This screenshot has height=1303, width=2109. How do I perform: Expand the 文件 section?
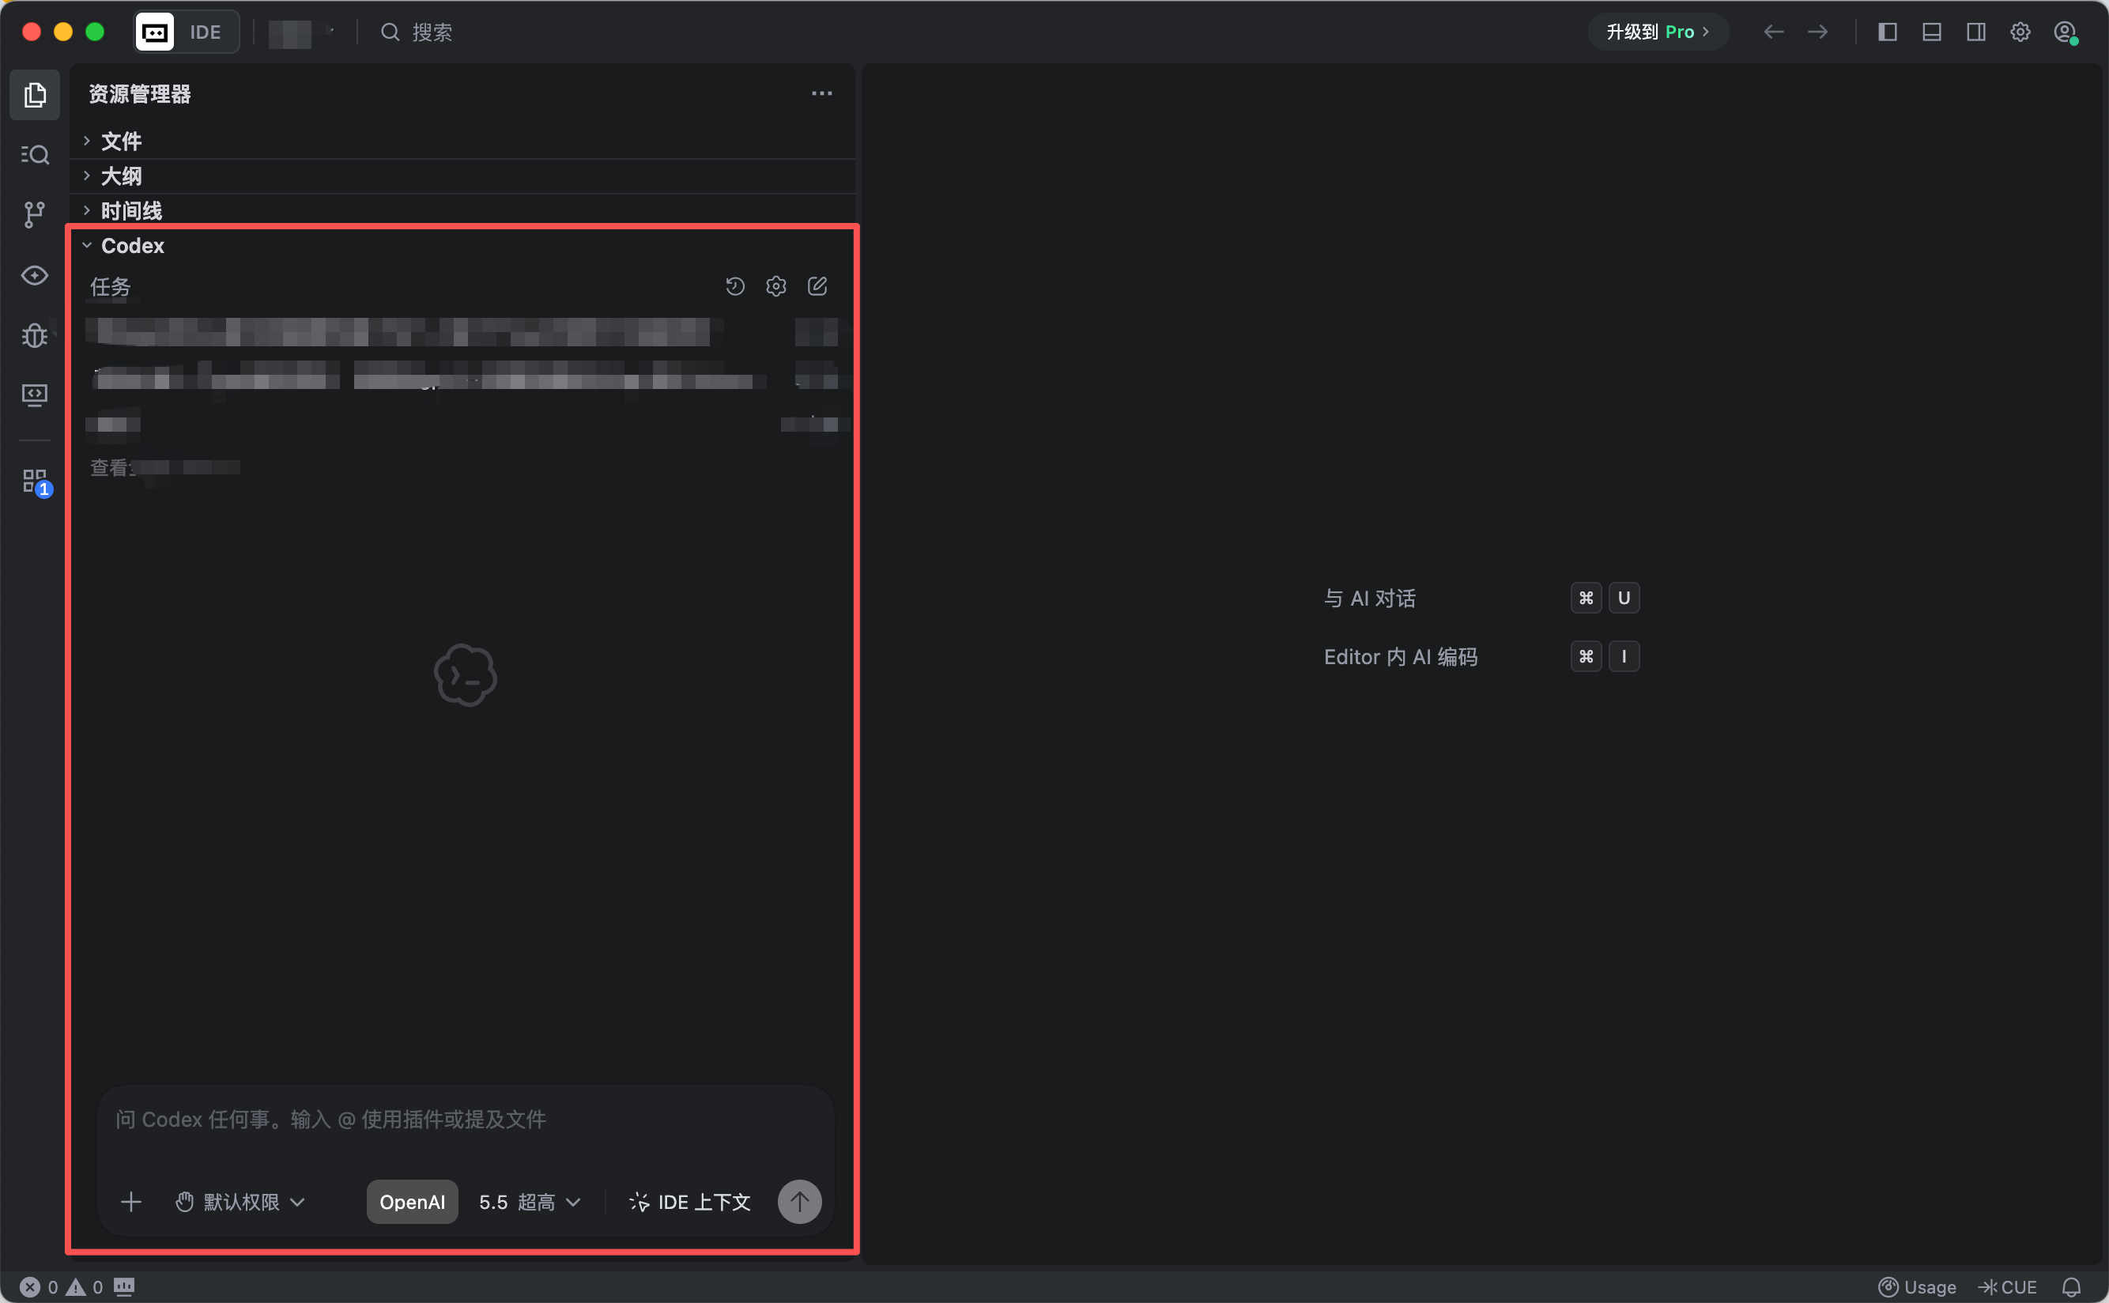[463, 141]
